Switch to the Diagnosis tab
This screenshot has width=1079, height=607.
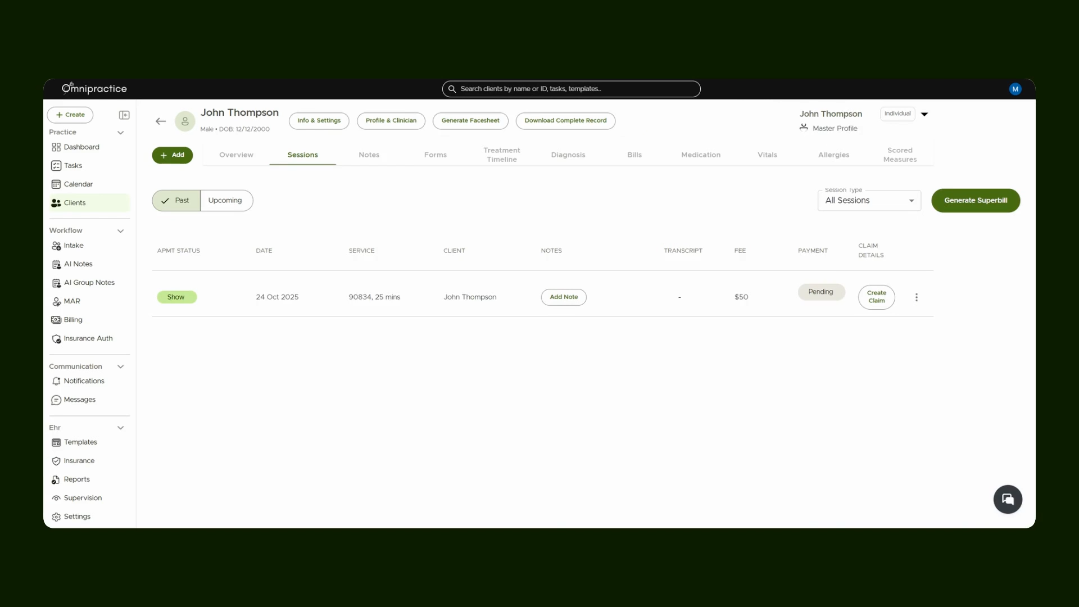[568, 155]
